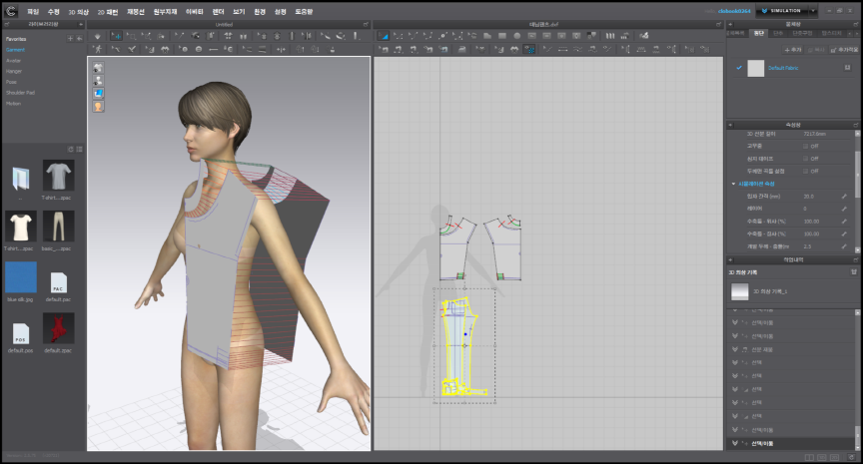Select Hanger in the library list
863x464 pixels.
[14, 72]
